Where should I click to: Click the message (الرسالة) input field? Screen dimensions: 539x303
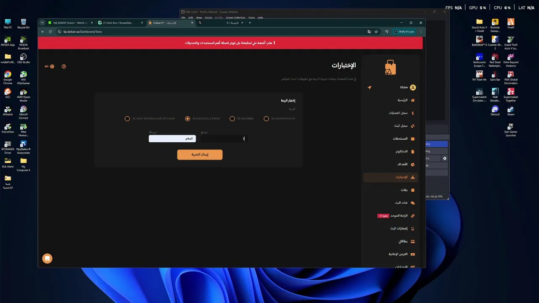(172, 138)
